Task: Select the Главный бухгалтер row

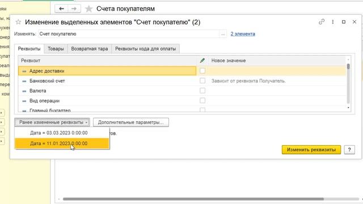Action: pos(182,109)
